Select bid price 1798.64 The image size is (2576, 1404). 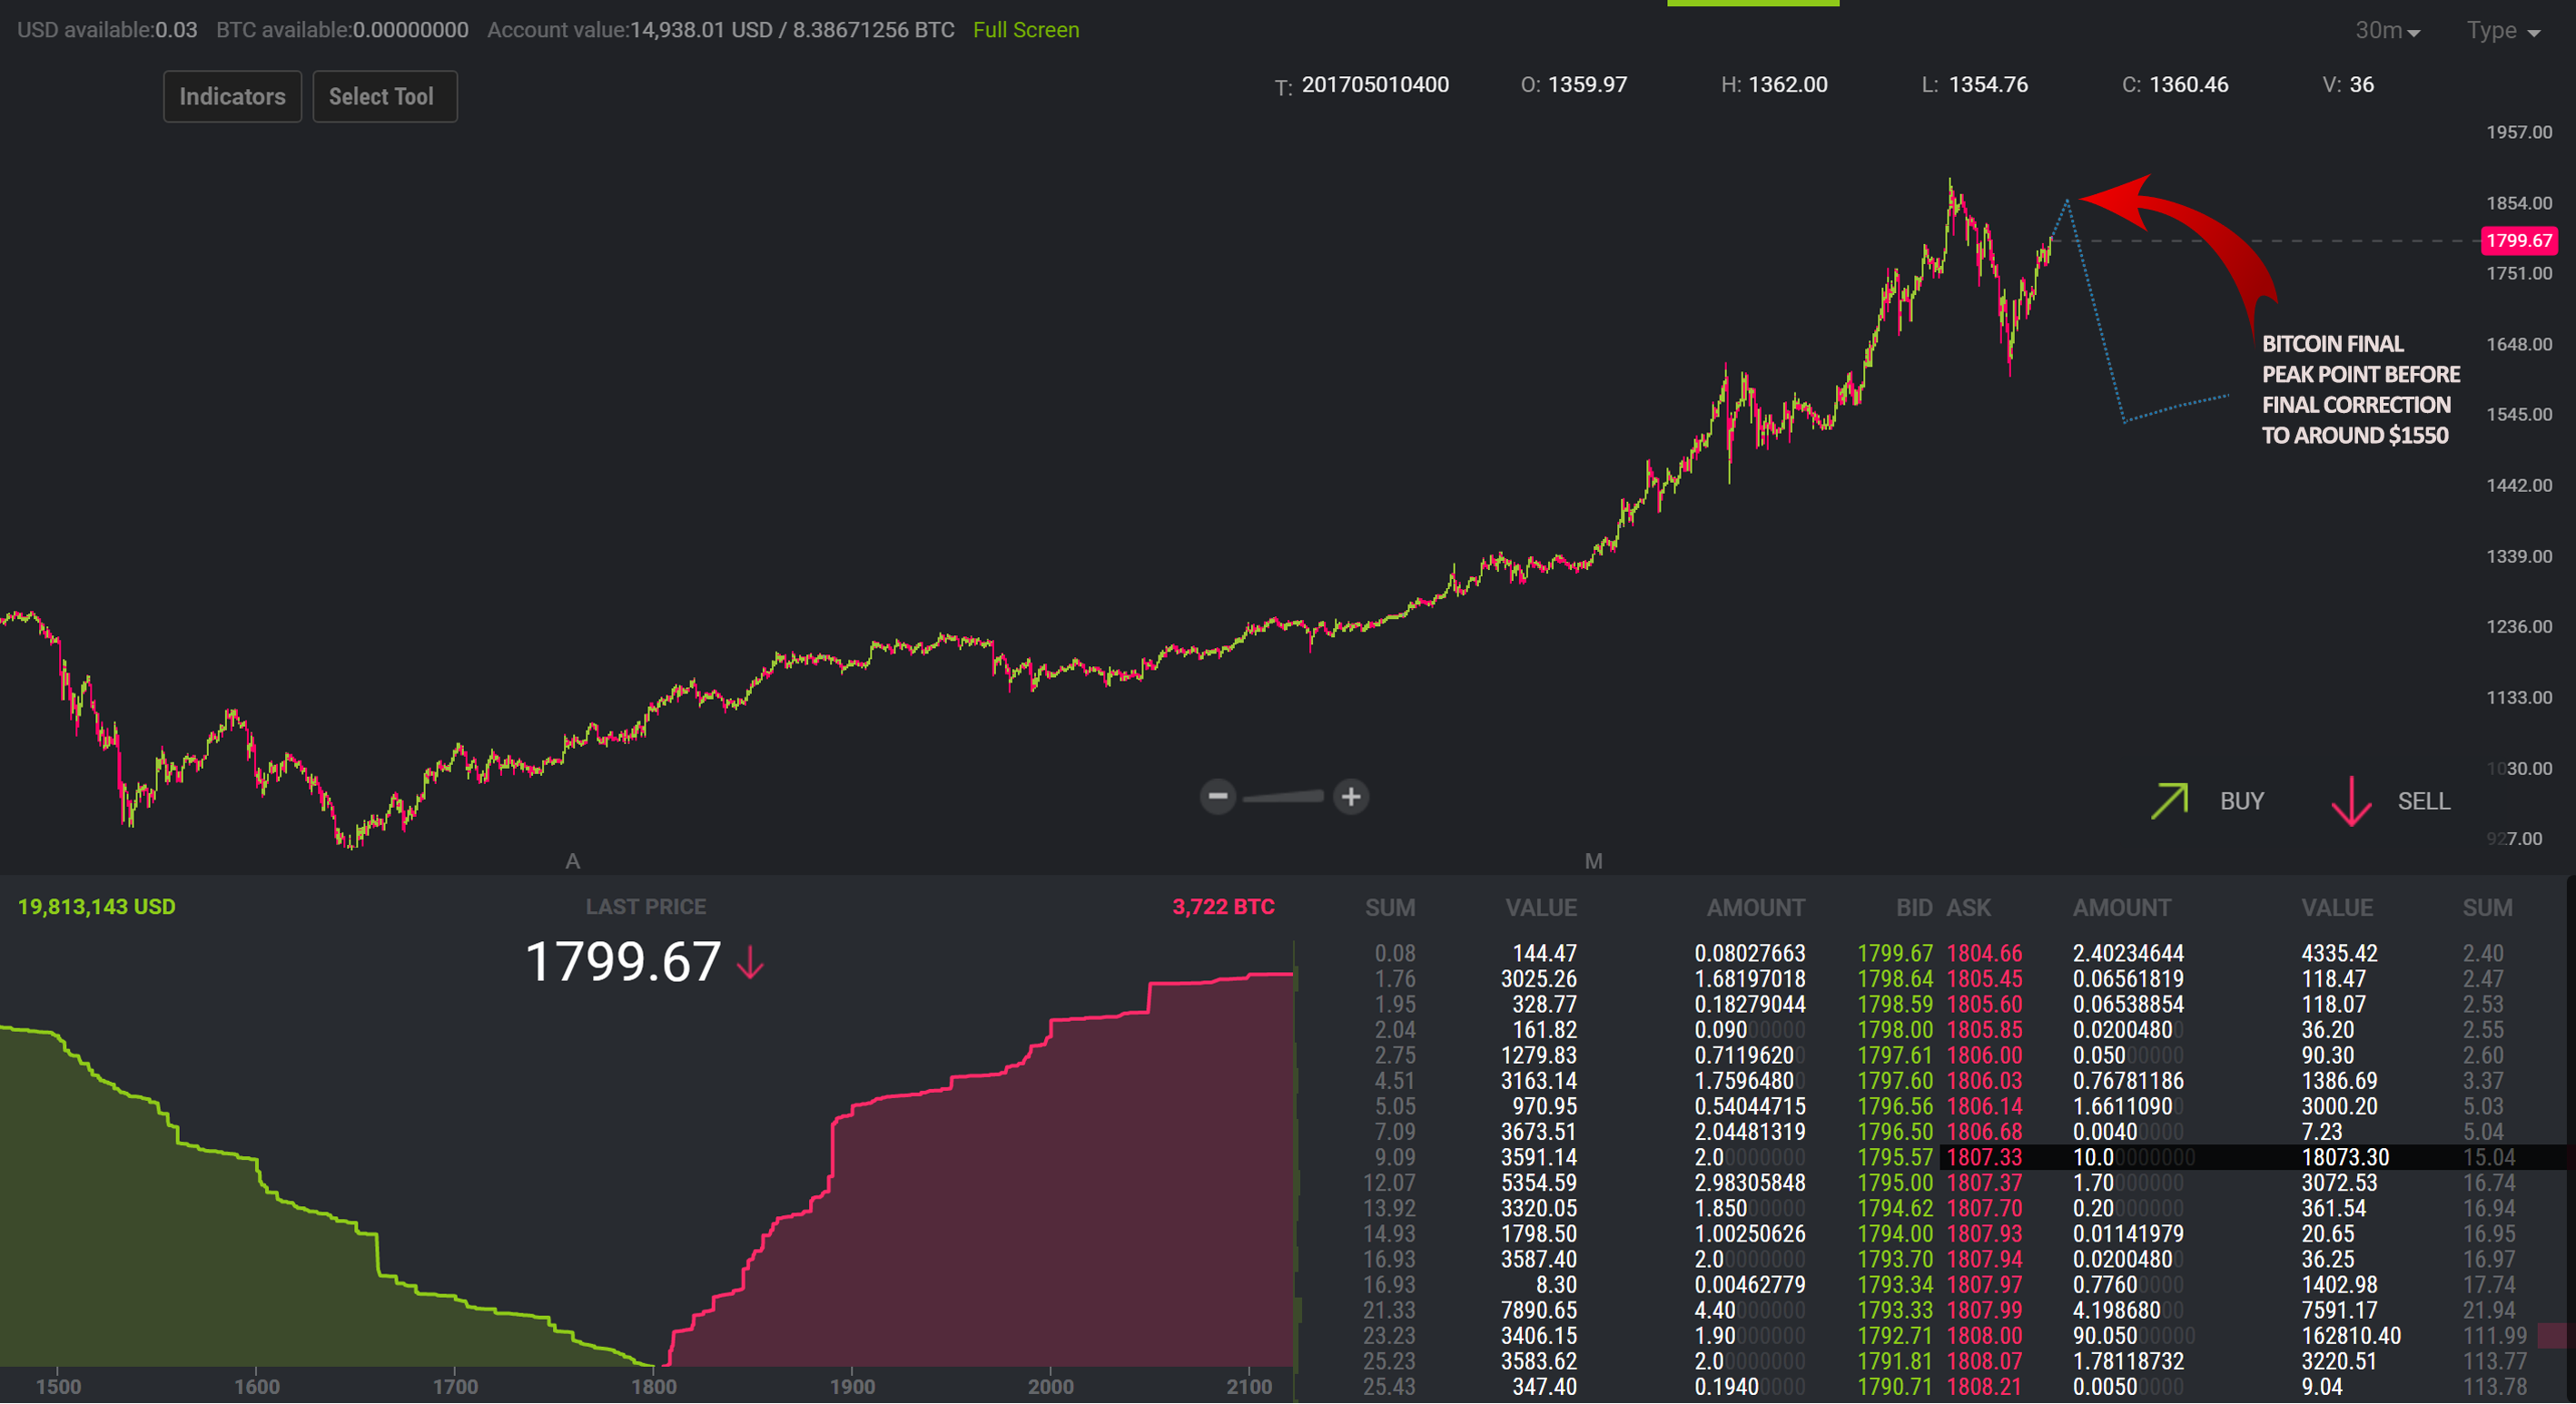[x=1895, y=979]
